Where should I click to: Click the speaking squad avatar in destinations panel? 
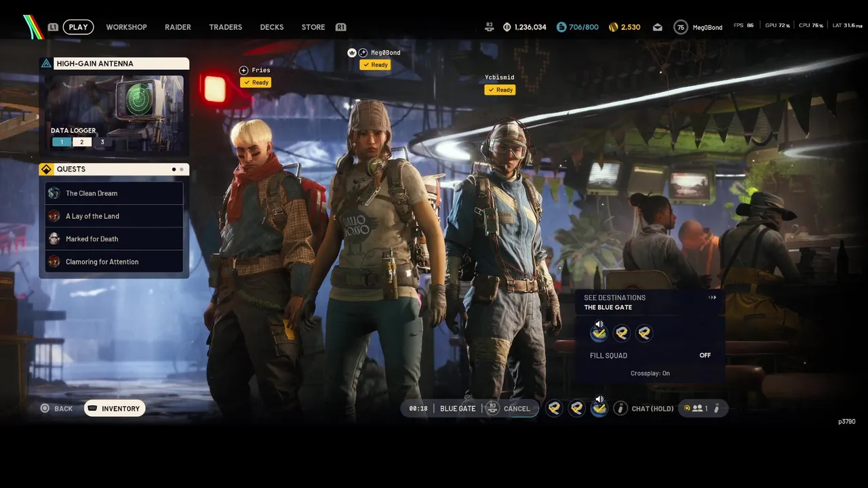click(599, 333)
